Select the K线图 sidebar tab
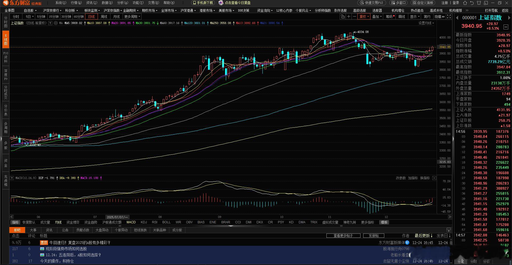Screen dimensions: 512x265 point(6,40)
